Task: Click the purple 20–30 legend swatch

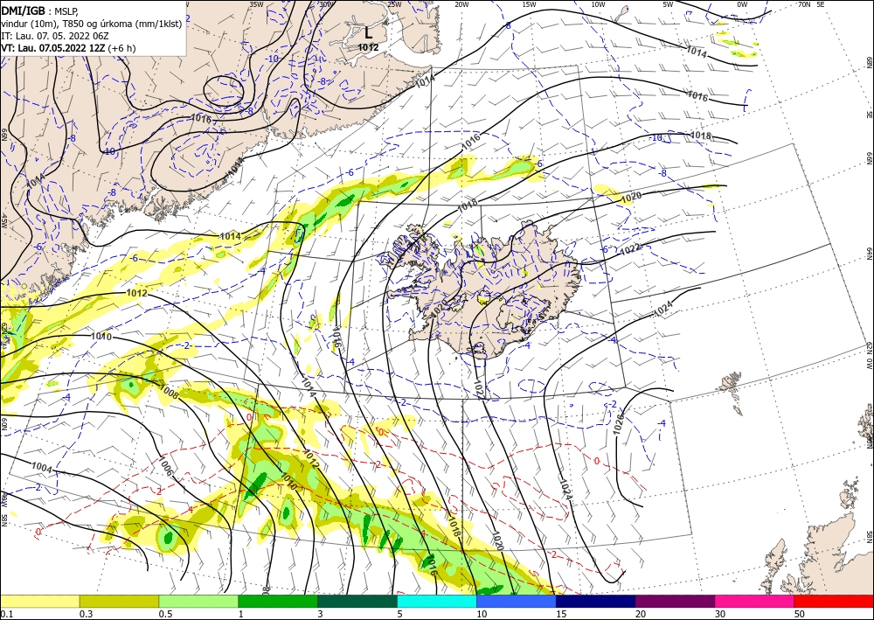Action: pos(675,601)
